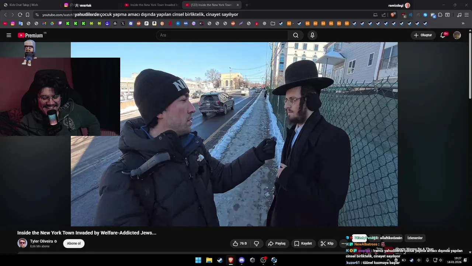Click the Oluştur create button
The width and height of the screenshot is (472, 266).
tap(423, 35)
